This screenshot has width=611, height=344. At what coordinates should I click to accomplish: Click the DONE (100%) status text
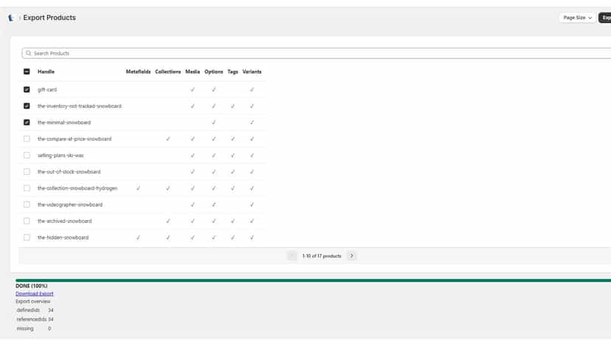tap(31, 286)
